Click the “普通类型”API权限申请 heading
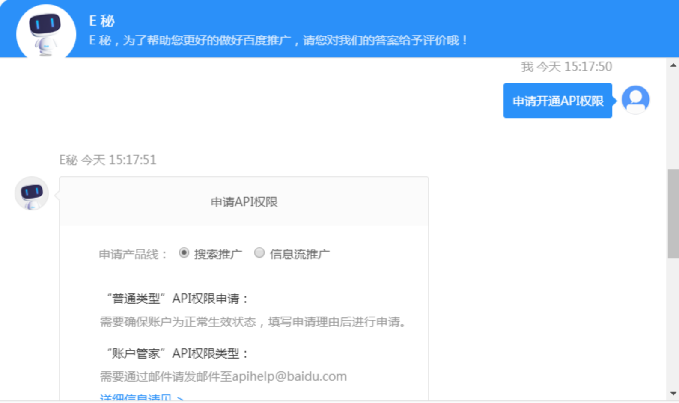679x403 pixels. point(177,299)
